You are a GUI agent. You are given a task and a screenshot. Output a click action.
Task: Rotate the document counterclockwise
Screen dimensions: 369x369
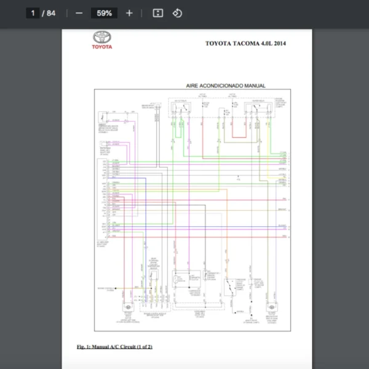pos(177,13)
